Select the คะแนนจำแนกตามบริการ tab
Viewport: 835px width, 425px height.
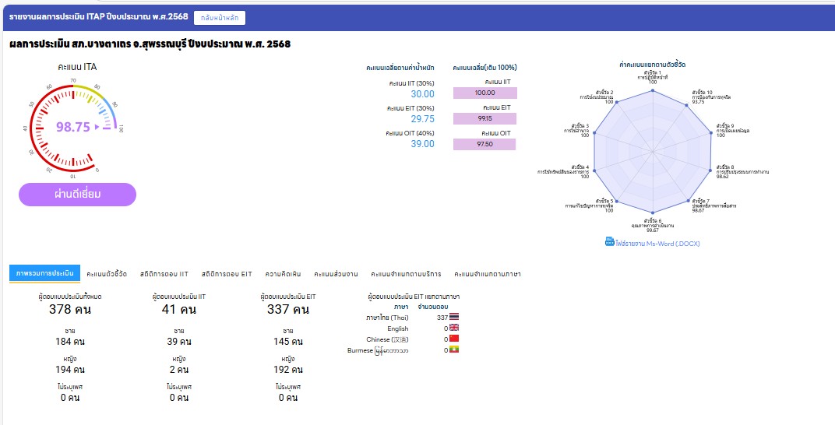pos(406,274)
